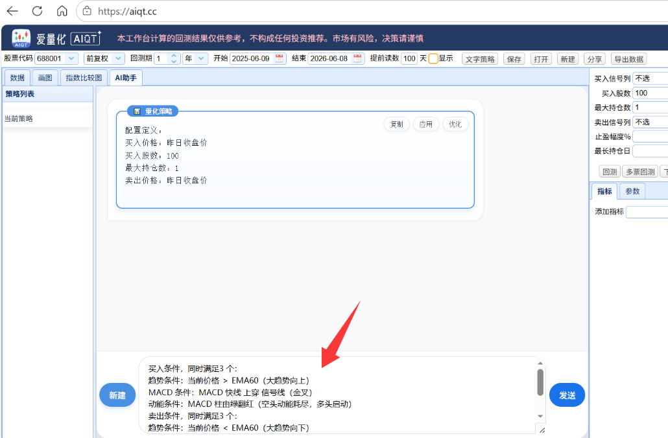668x438 pixels.
Task: Click the risk disclaimer banner text
Action: coord(270,38)
